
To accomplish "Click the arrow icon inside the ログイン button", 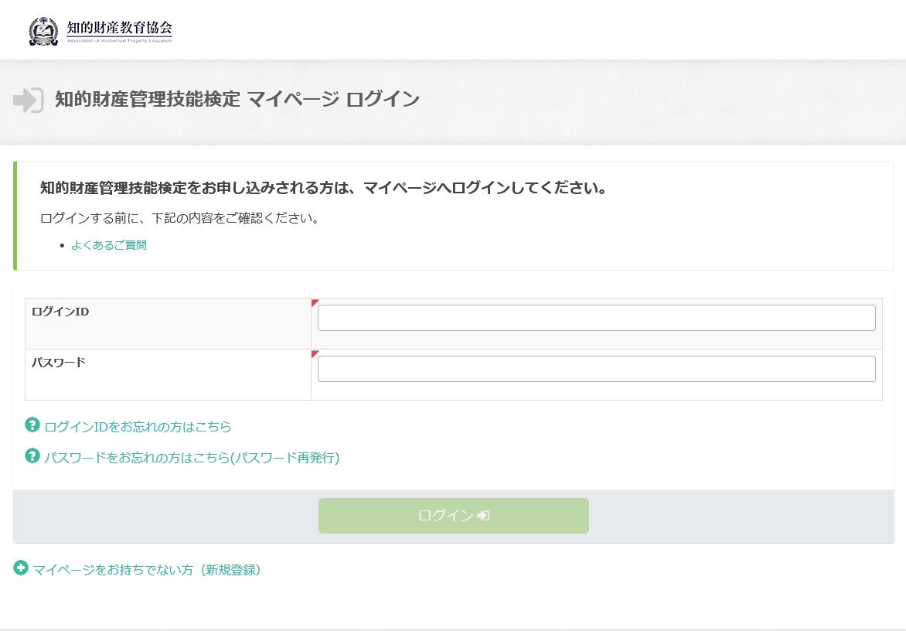I will click(483, 516).
